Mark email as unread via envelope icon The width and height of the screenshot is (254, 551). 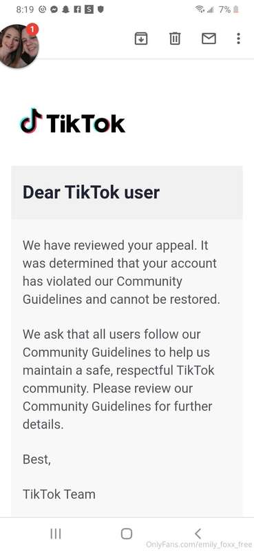[209, 39]
